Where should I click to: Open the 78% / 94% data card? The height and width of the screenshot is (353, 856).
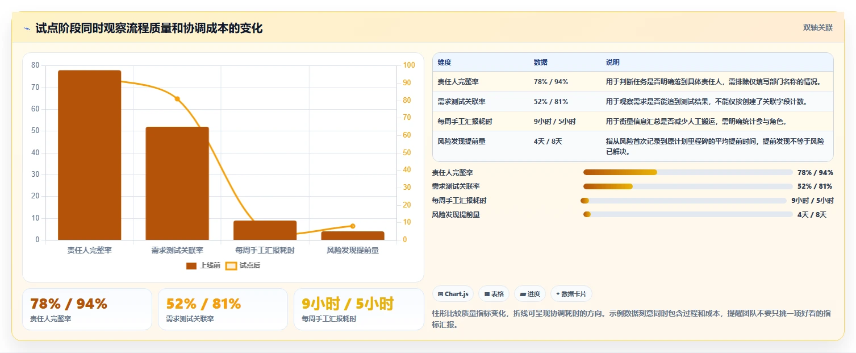(87, 309)
